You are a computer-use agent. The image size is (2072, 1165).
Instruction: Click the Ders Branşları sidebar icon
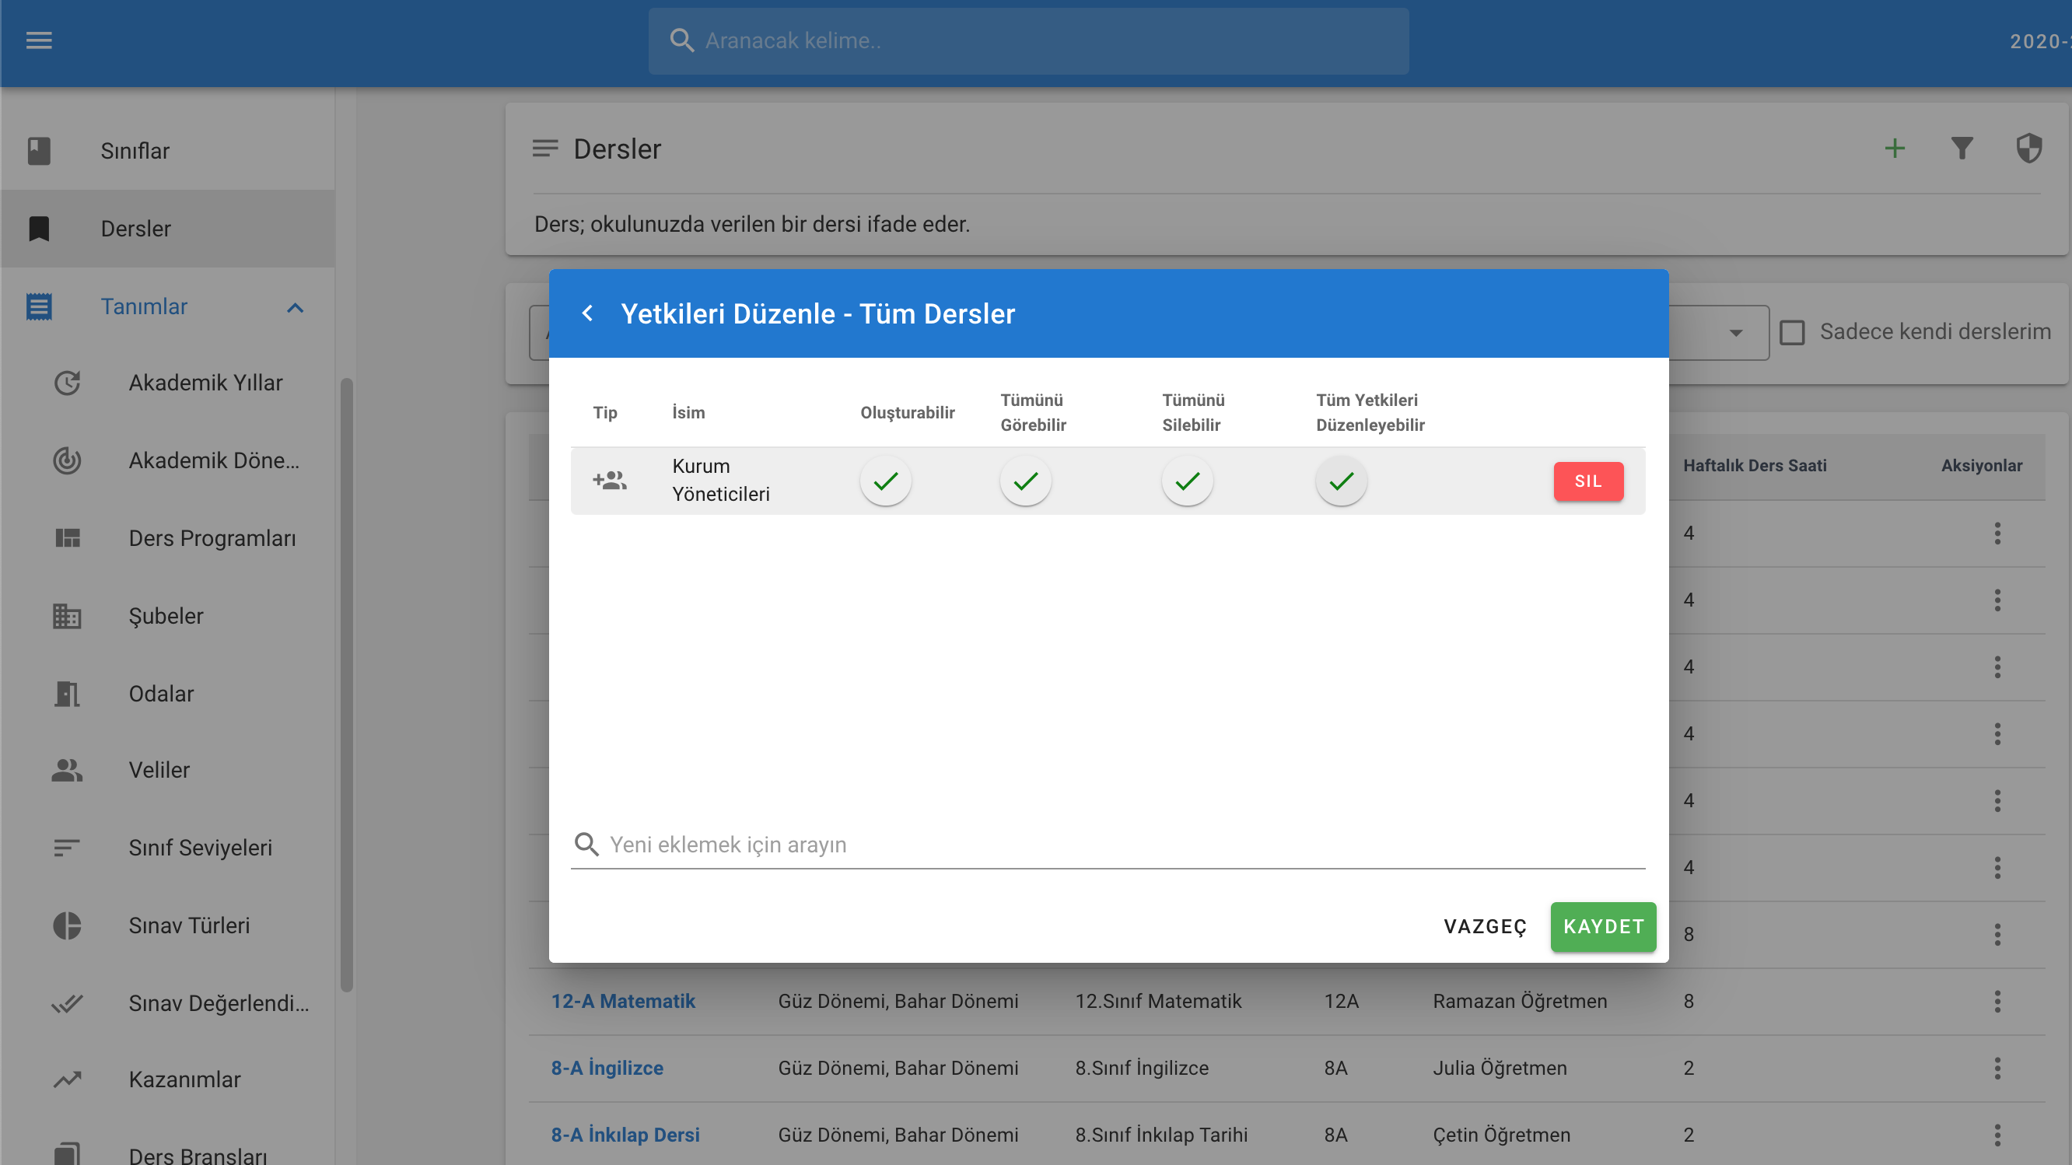tap(67, 1156)
